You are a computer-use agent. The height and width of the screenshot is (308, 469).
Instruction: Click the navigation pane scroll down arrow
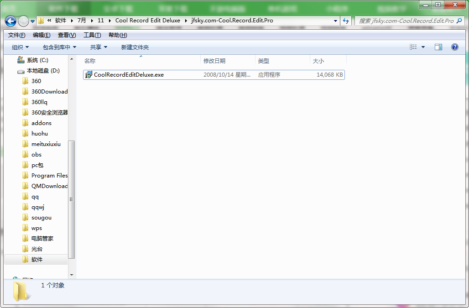pyautogui.click(x=72, y=275)
